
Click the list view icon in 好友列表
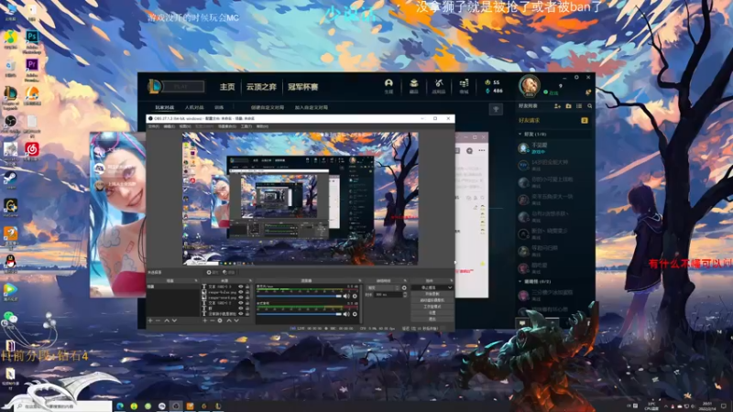(579, 106)
